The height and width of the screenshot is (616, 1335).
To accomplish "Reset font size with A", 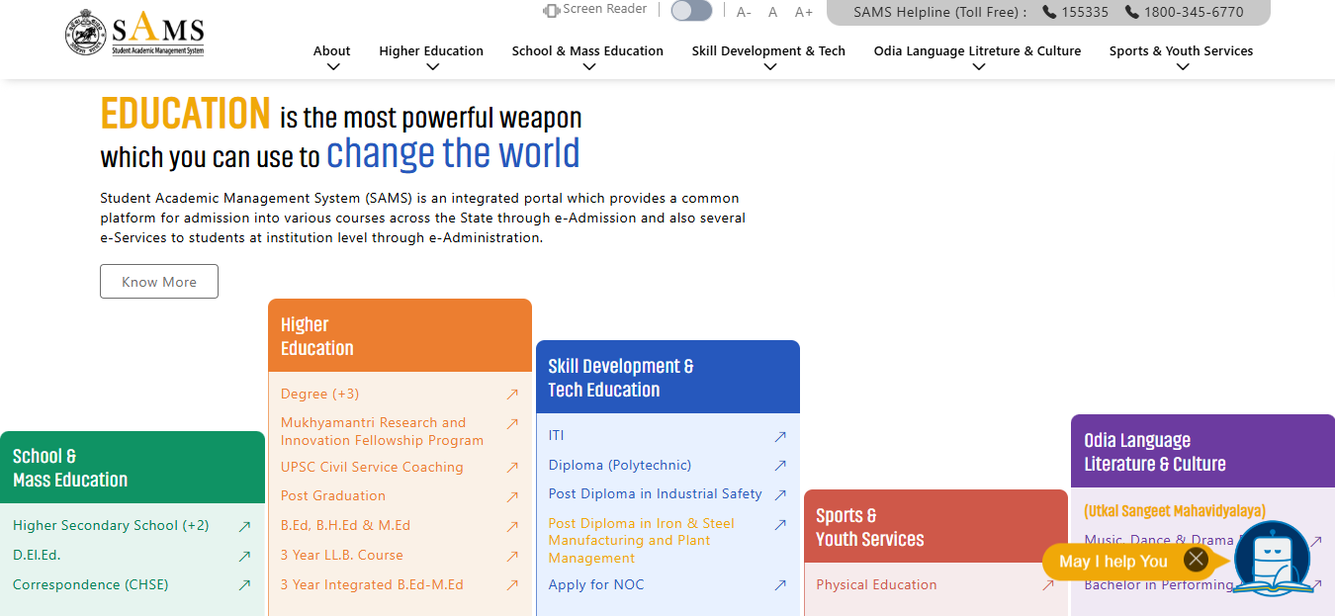I will (x=773, y=12).
